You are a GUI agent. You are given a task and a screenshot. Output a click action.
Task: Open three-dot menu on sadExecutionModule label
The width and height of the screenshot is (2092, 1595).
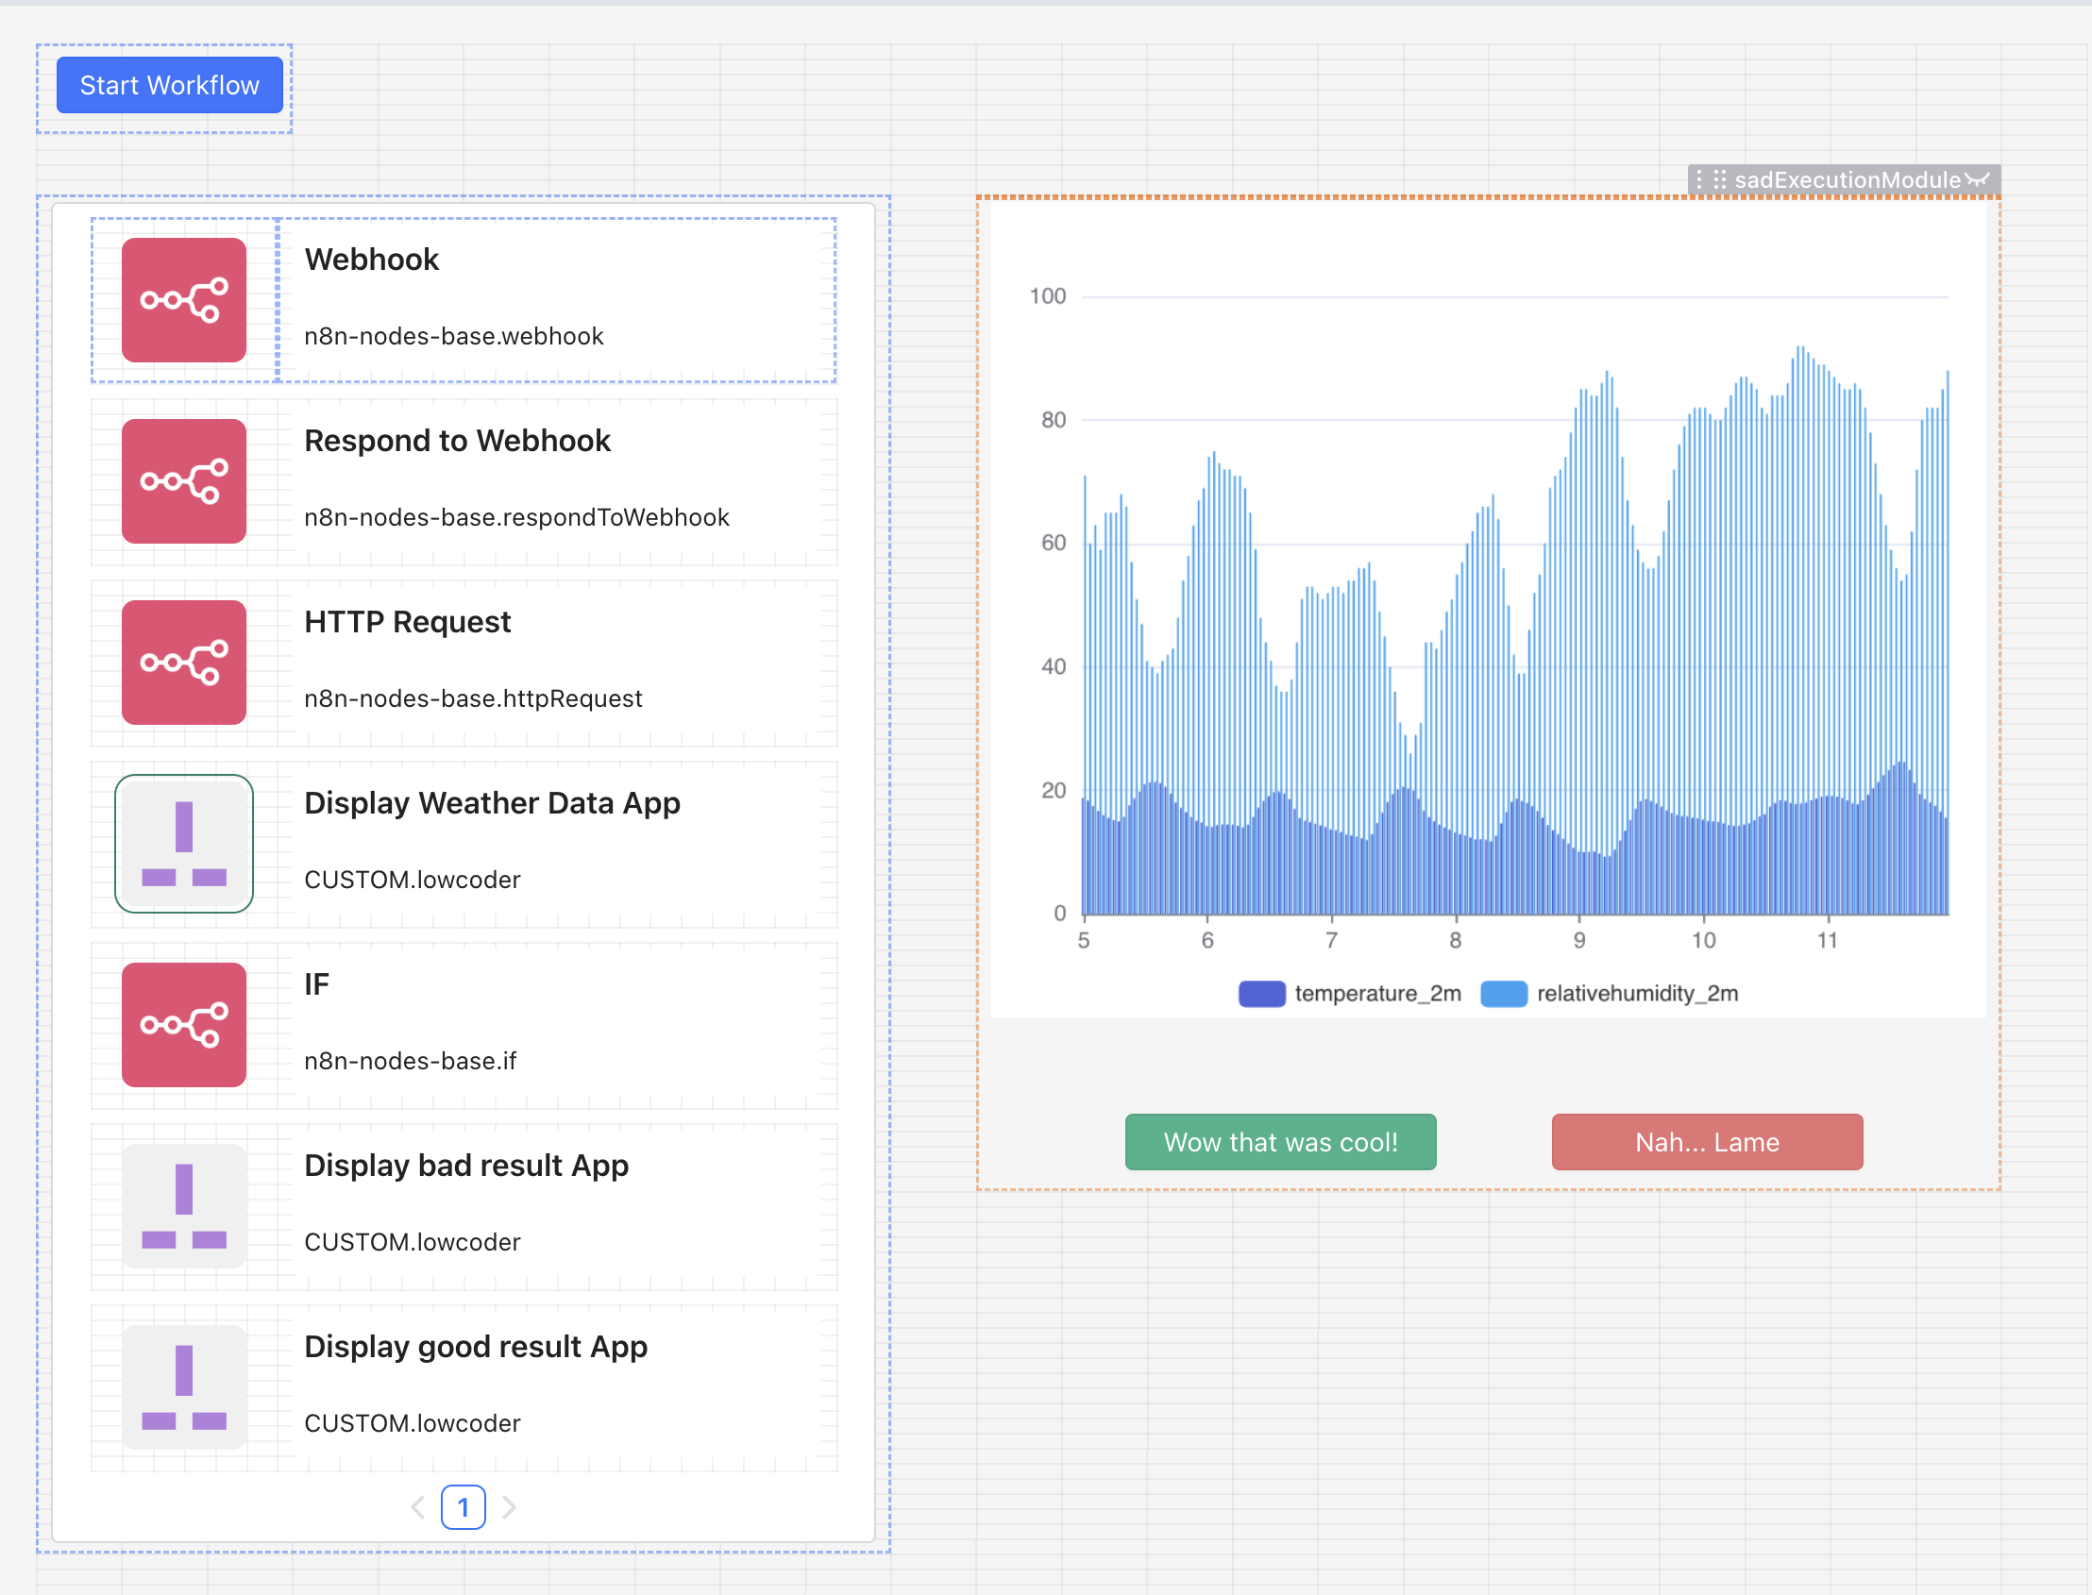(x=1699, y=179)
